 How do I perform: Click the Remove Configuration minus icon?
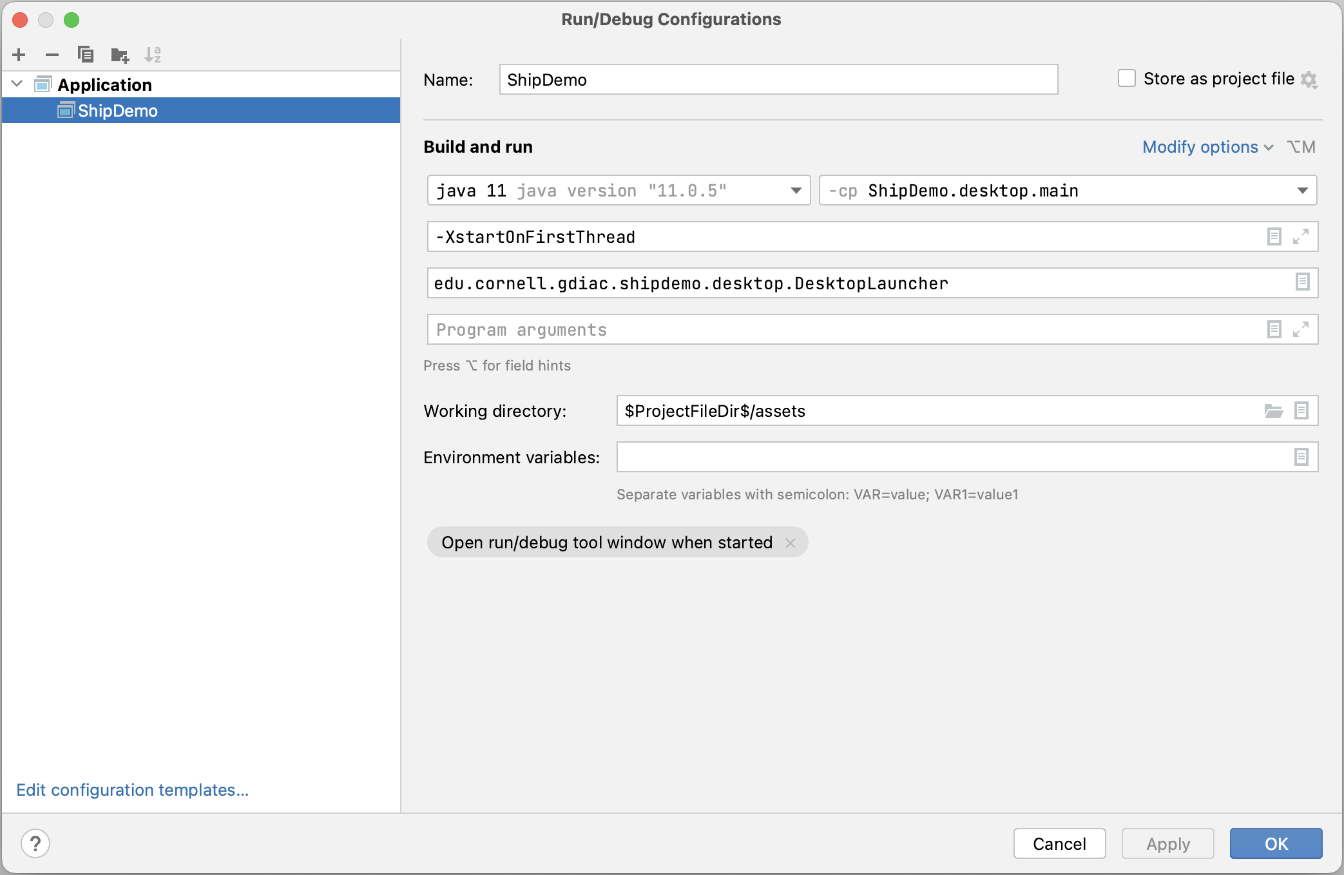click(52, 55)
